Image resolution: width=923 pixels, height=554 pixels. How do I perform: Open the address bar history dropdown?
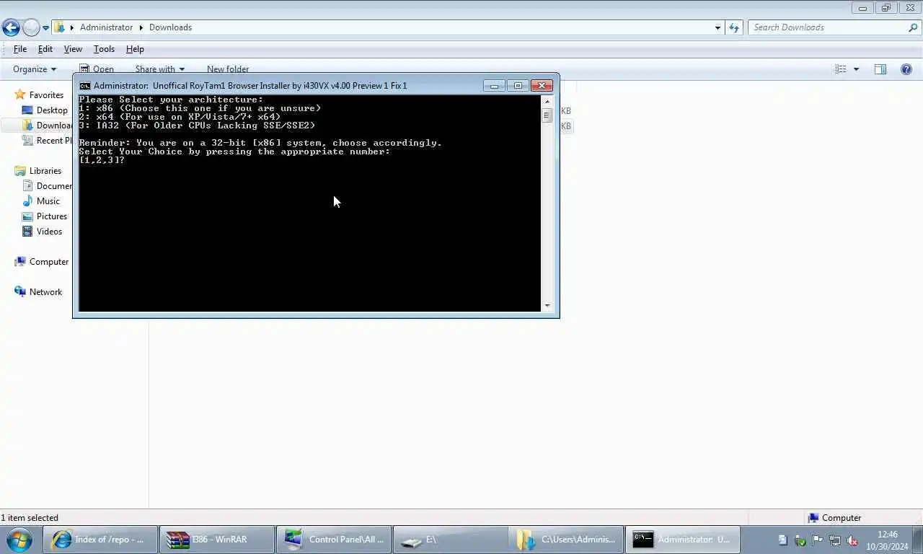coord(717,27)
